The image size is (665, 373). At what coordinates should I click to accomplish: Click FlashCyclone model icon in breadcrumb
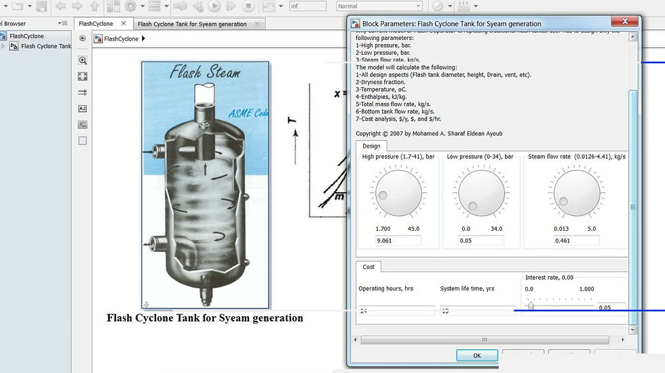[98, 39]
